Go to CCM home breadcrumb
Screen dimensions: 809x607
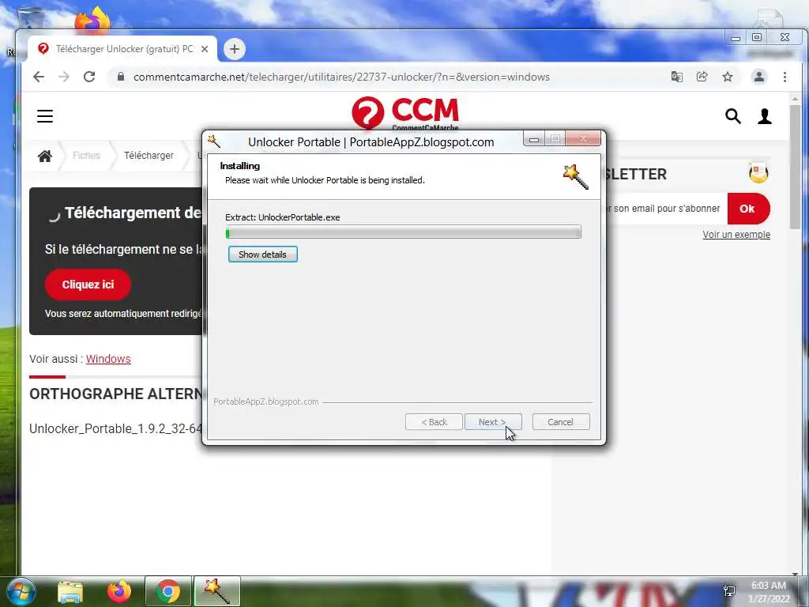click(45, 156)
